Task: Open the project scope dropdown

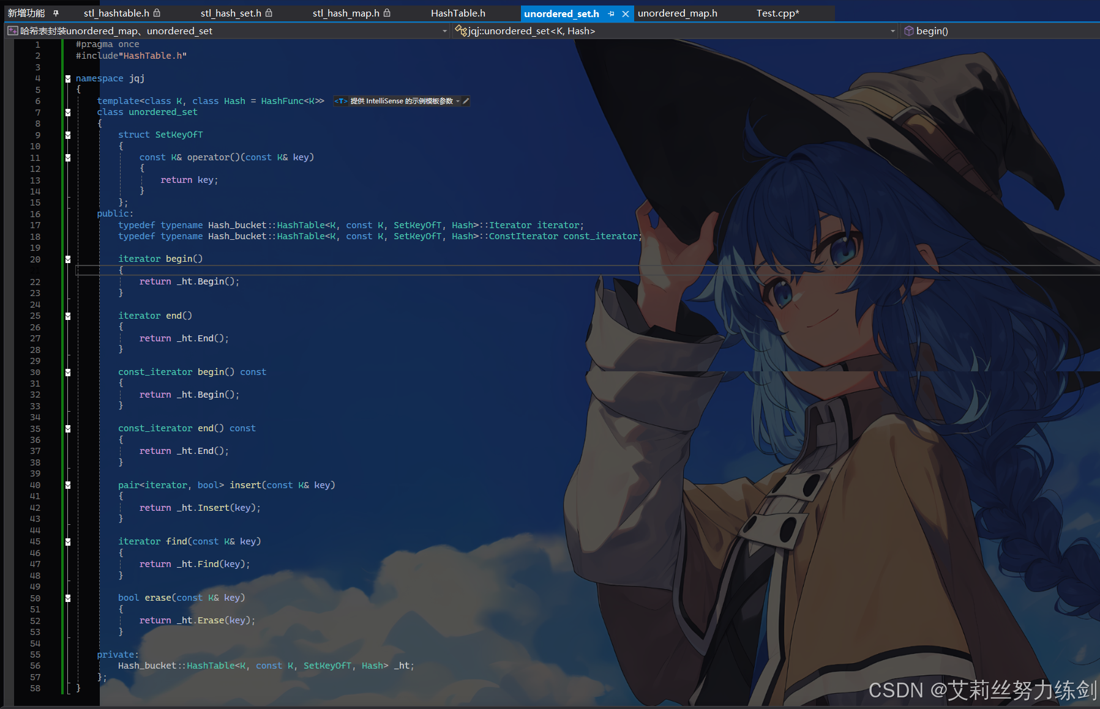Action: coord(445,31)
